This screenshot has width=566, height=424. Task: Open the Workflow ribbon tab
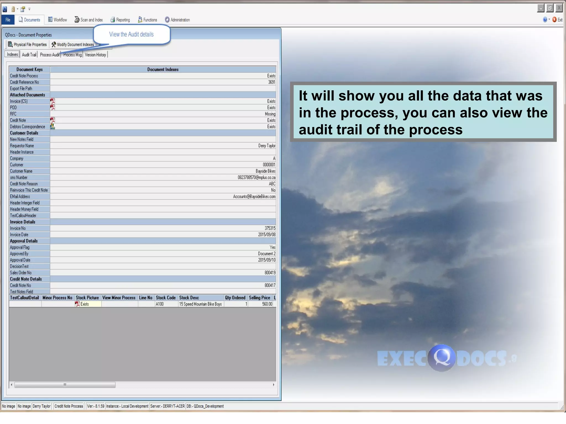coord(57,20)
